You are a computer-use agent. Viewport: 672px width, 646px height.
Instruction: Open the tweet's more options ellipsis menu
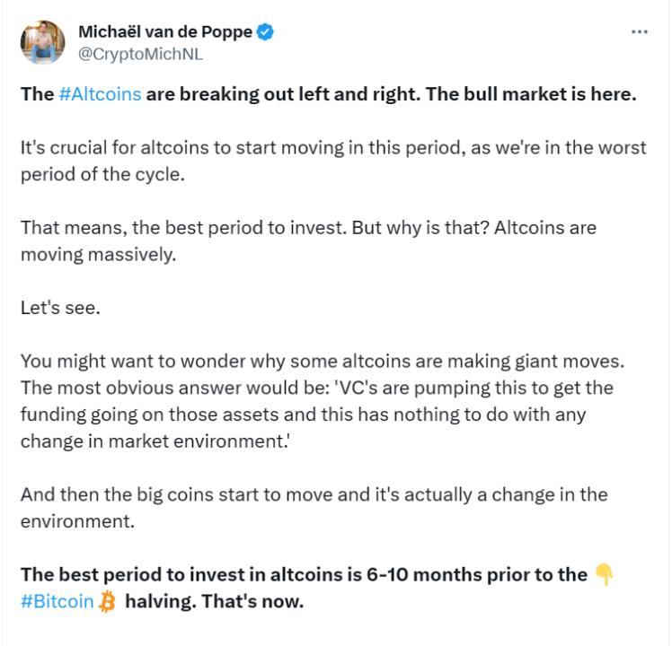639,31
